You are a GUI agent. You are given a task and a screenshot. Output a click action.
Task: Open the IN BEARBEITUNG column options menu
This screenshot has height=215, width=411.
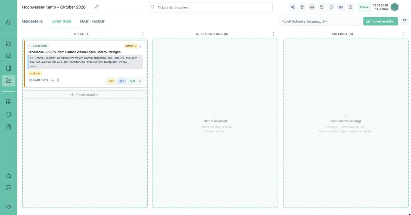pyautogui.click(x=273, y=34)
